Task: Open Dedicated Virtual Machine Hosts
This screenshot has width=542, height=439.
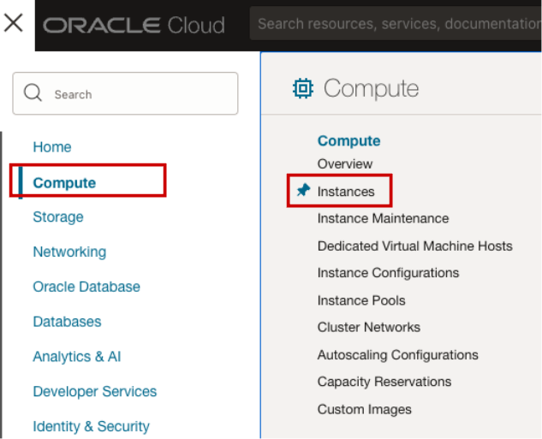Action: [414, 246]
